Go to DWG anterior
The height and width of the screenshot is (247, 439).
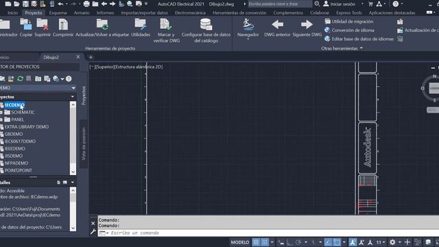point(277,27)
